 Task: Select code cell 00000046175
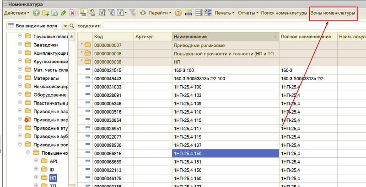coord(113,178)
